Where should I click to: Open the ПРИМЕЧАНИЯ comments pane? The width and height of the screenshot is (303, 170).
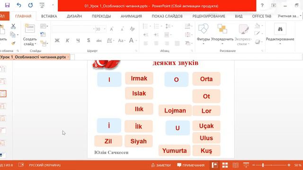coord(191,165)
